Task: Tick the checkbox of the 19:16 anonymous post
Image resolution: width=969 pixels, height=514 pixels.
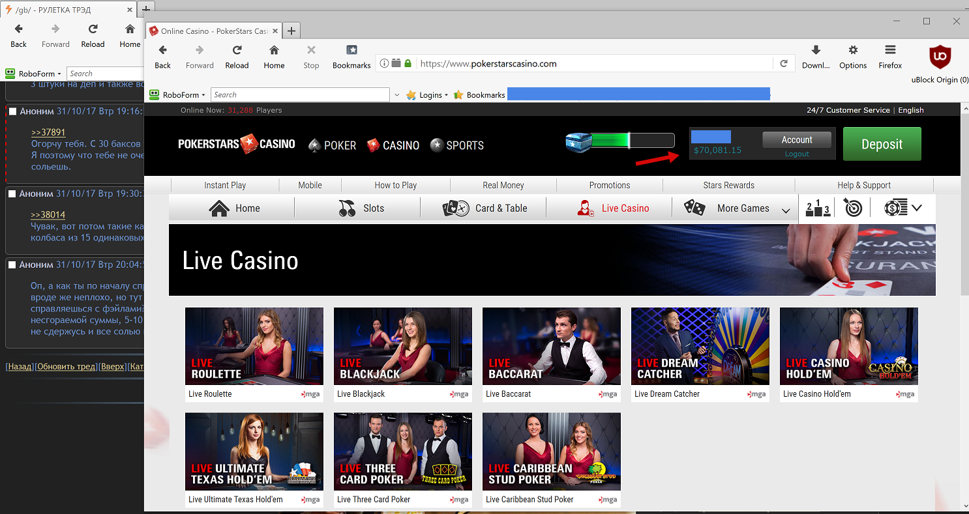Action: tap(12, 111)
